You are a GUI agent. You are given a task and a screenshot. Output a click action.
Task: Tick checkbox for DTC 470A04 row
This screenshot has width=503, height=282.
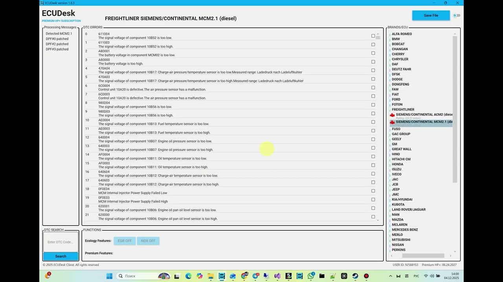[x=373, y=70]
